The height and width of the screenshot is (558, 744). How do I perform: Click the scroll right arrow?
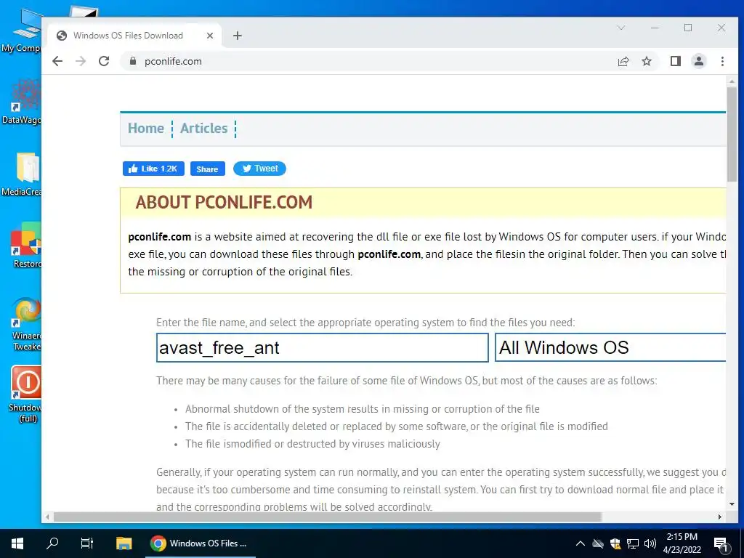click(720, 517)
